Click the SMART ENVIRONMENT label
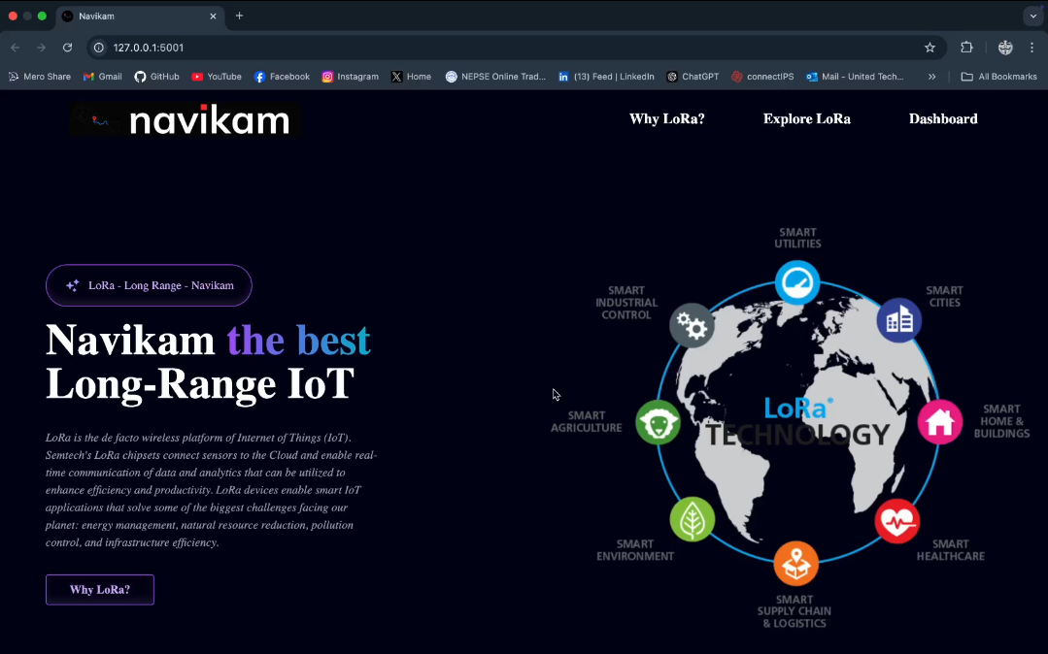This screenshot has width=1048, height=654. [x=635, y=550]
